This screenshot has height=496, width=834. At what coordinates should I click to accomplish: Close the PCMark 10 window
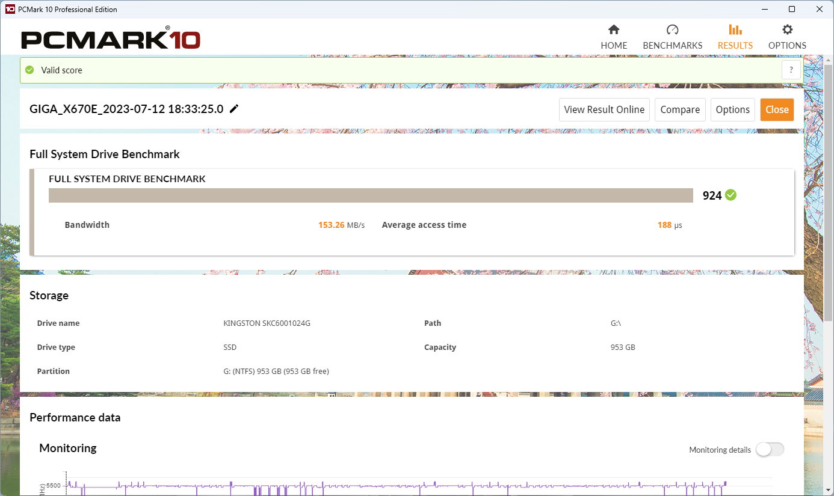(x=820, y=9)
